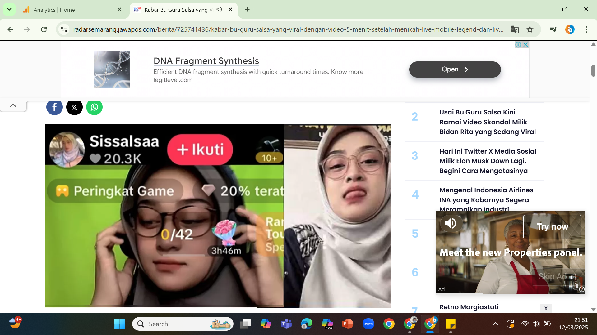Expand the tab search dropdown
This screenshot has height=335, width=597.
click(x=9, y=9)
